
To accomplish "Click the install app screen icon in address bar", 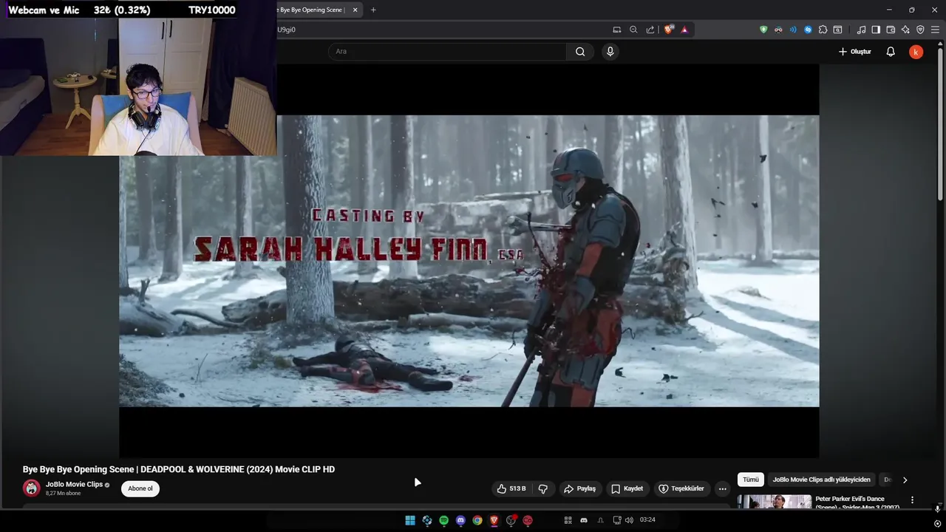I will pyautogui.click(x=617, y=30).
